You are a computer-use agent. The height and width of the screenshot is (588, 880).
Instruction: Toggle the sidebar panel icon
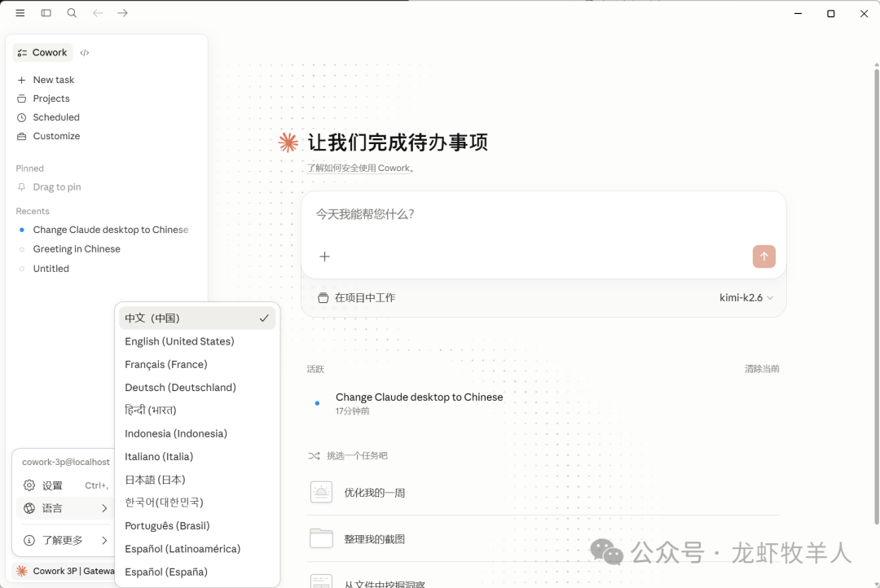click(x=46, y=13)
